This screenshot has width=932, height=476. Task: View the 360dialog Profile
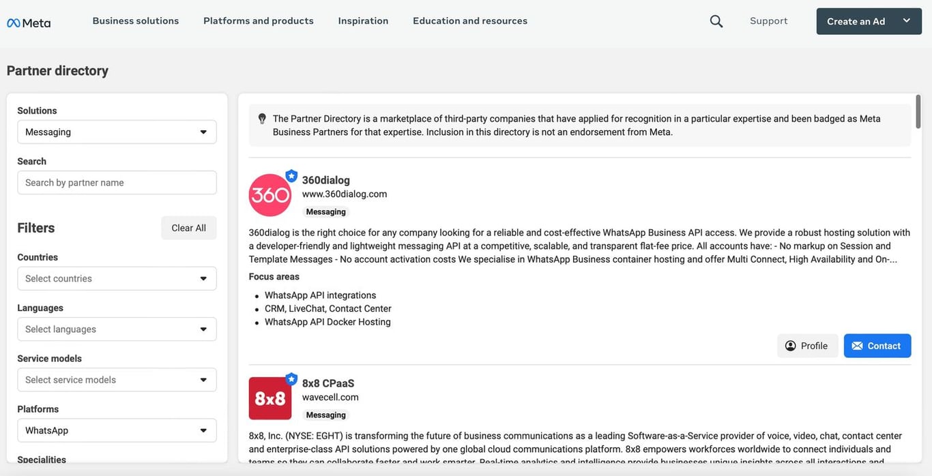click(x=807, y=346)
